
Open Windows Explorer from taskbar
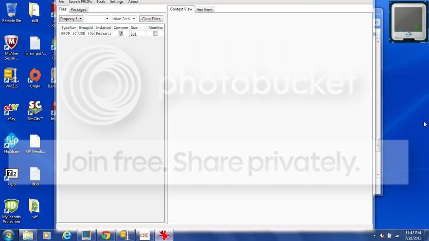[28, 236]
